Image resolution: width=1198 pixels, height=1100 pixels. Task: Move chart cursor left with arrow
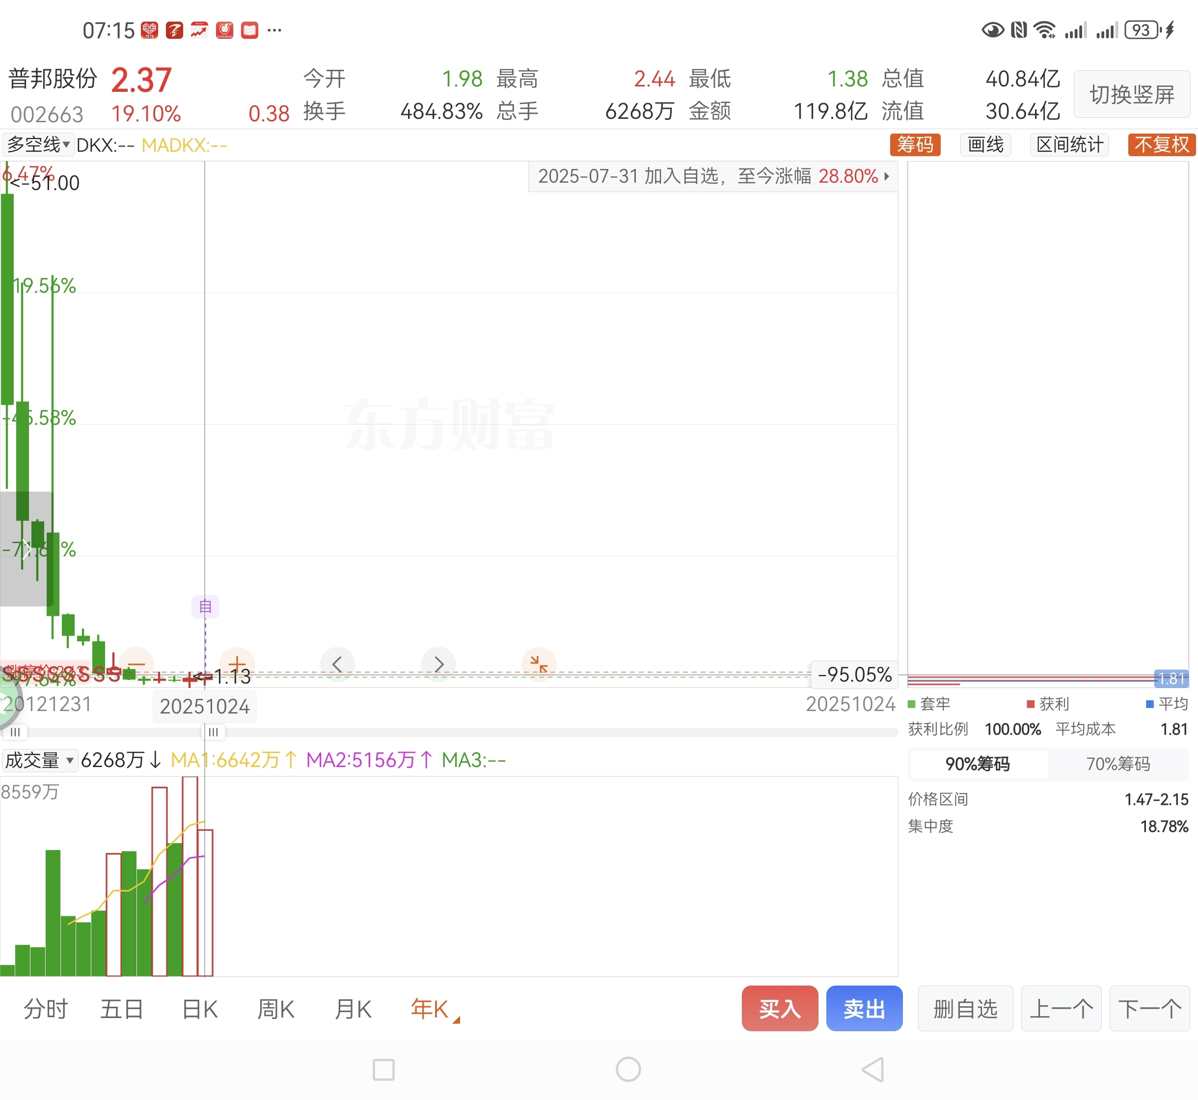[x=337, y=664]
